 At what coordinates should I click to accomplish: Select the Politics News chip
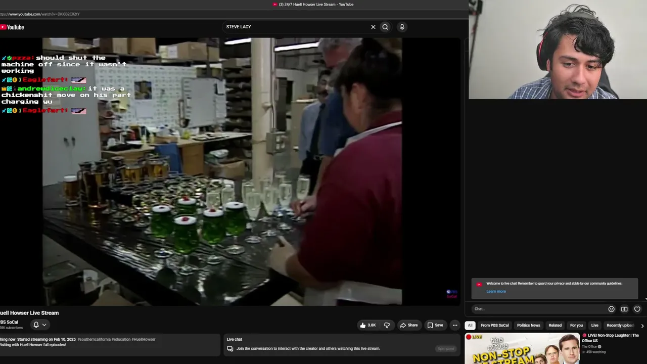[529, 326]
